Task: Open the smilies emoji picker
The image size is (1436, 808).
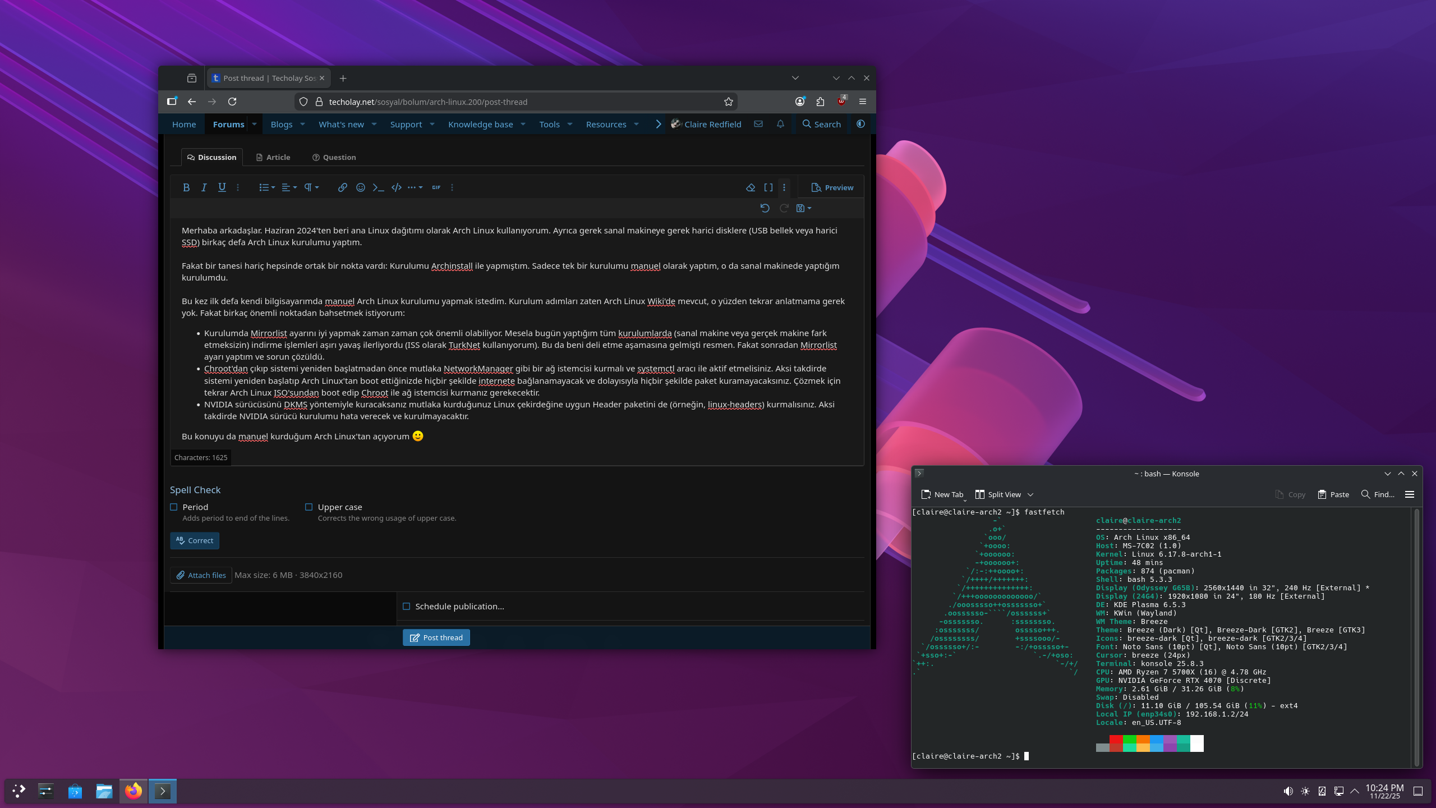Action: tap(360, 187)
